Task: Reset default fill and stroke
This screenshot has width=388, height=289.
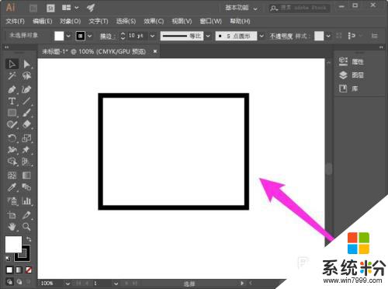Action: 8,258
